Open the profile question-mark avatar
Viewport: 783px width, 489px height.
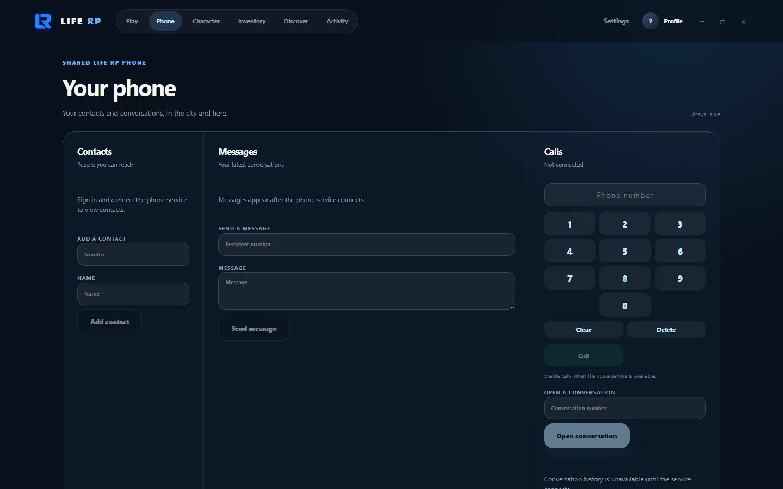coord(650,21)
